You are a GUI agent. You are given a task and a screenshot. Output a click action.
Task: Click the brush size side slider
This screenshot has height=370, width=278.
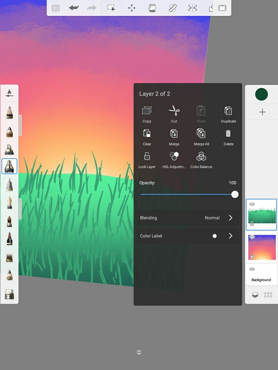[20, 125]
